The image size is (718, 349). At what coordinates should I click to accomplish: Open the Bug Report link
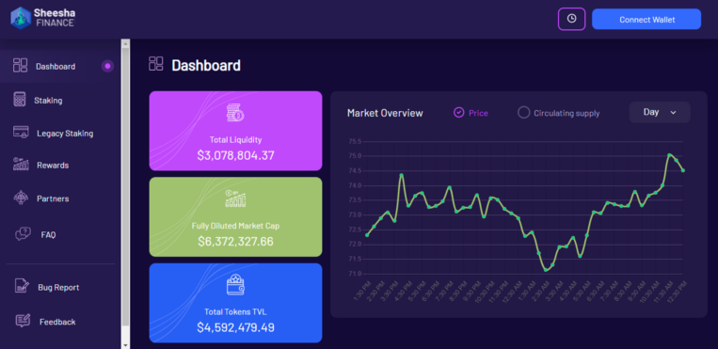(x=58, y=288)
